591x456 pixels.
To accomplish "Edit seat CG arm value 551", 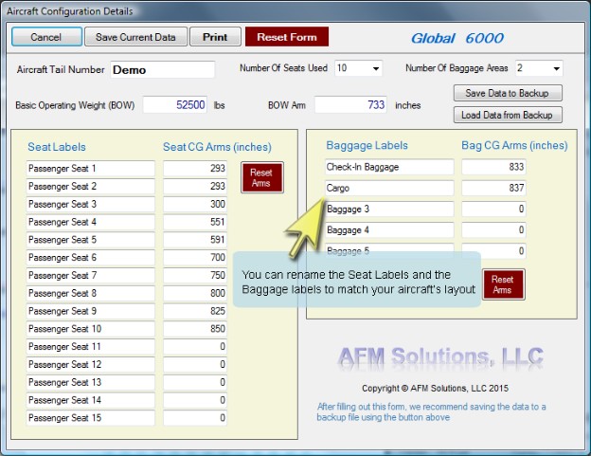I will click(x=195, y=222).
